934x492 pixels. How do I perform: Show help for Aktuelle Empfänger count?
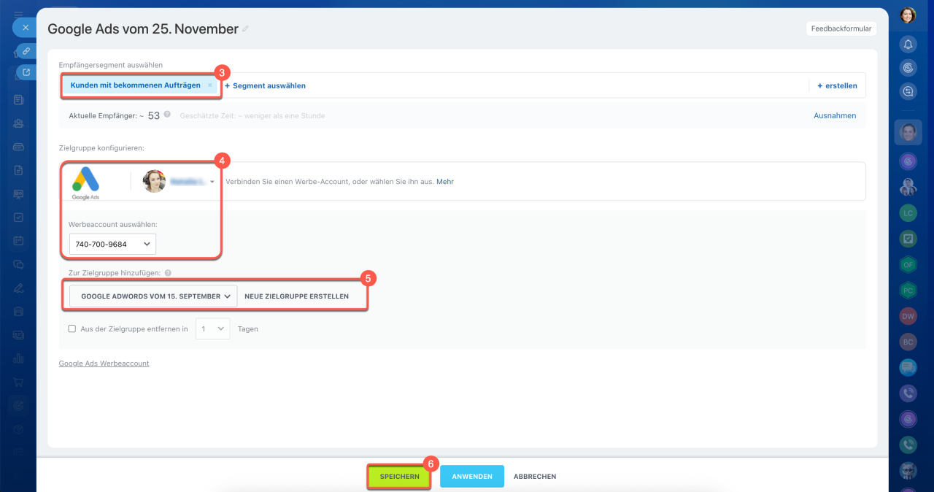[167, 115]
